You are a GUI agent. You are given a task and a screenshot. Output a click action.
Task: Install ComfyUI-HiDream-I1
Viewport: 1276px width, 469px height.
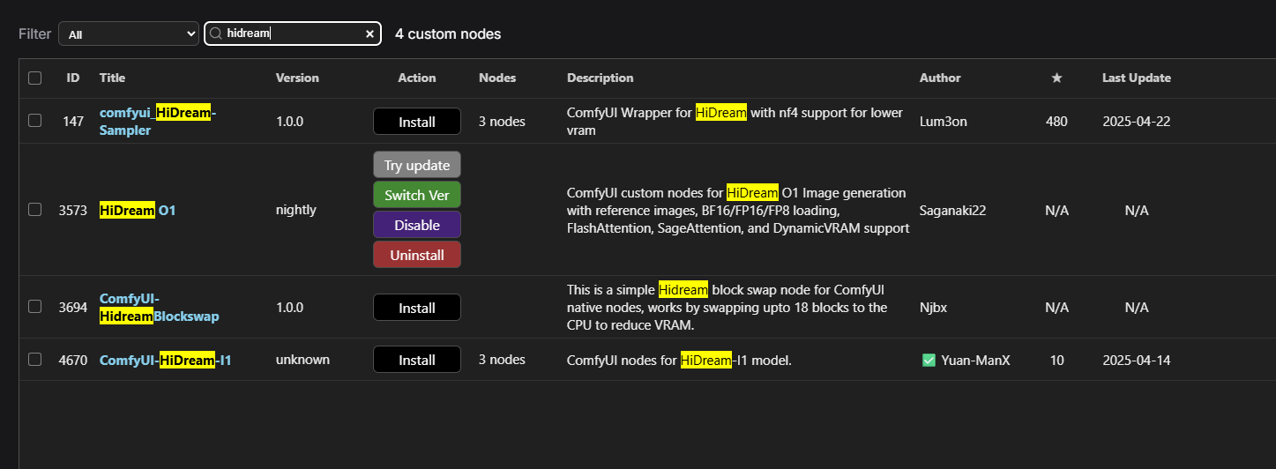click(x=417, y=360)
